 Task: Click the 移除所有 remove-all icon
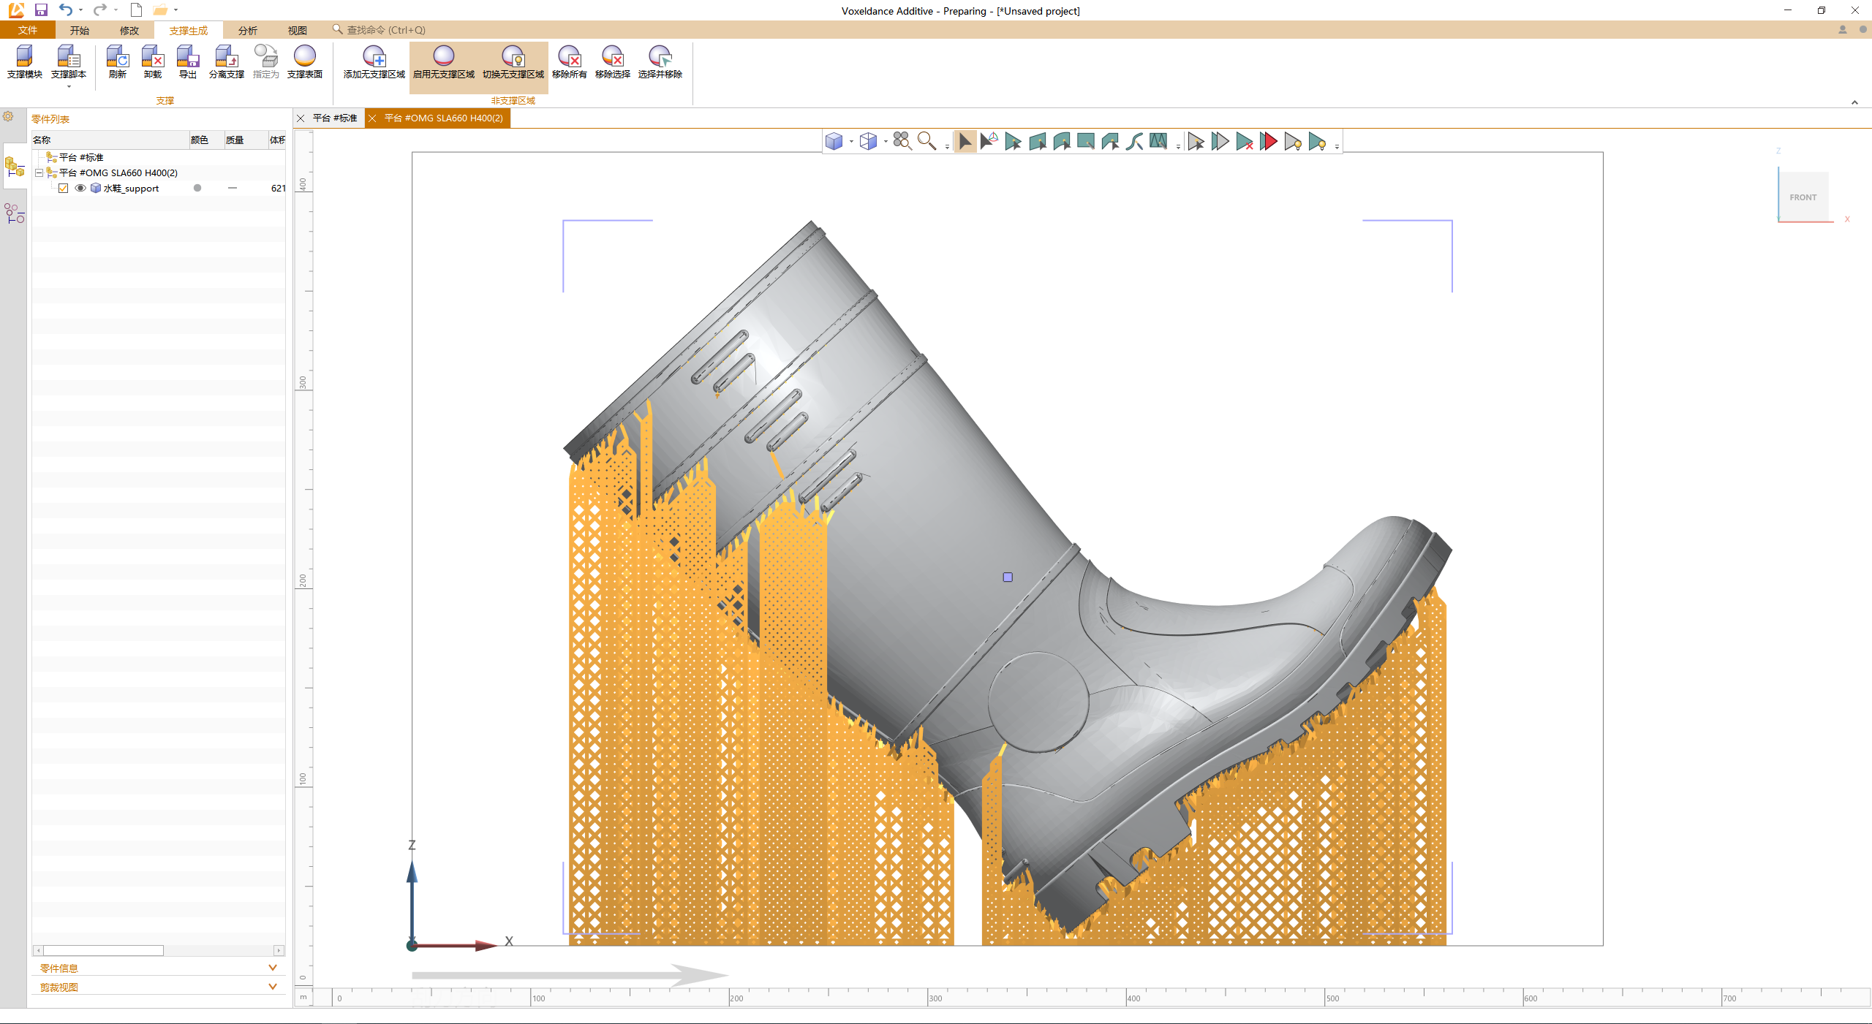(x=569, y=58)
